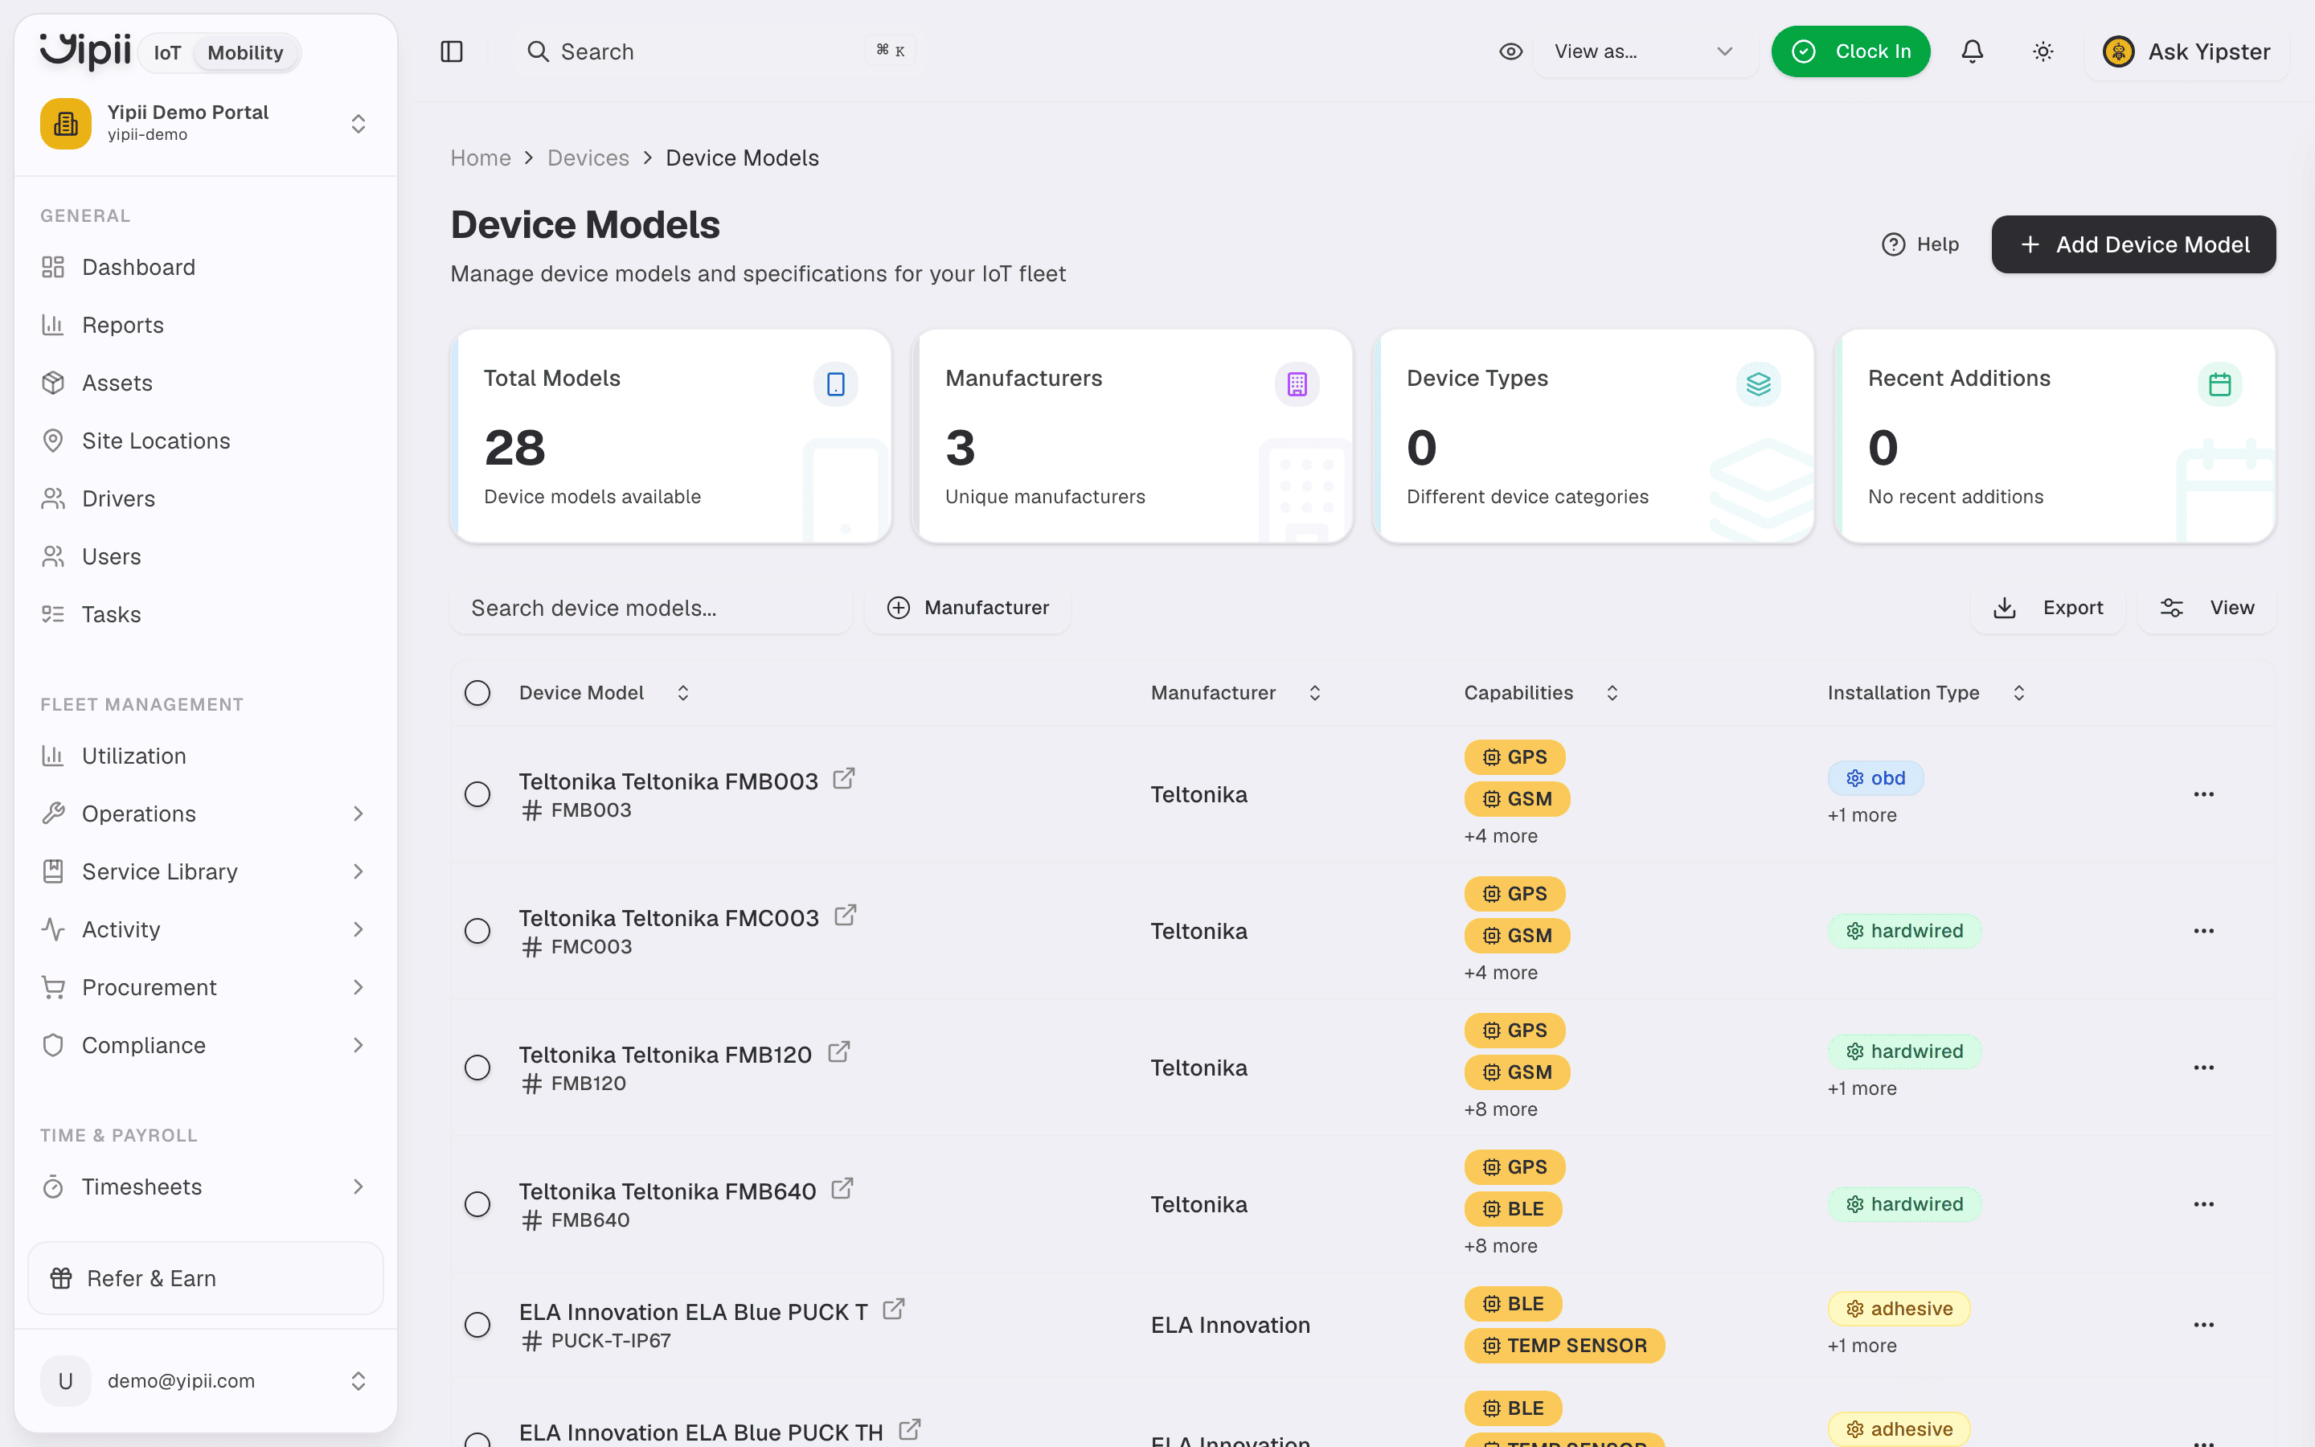Select the Teltonika FMB640 row checkbox
Image resolution: width=2315 pixels, height=1447 pixels.
point(477,1204)
